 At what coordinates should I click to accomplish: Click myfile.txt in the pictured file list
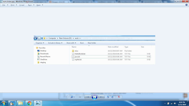(111, 59)
